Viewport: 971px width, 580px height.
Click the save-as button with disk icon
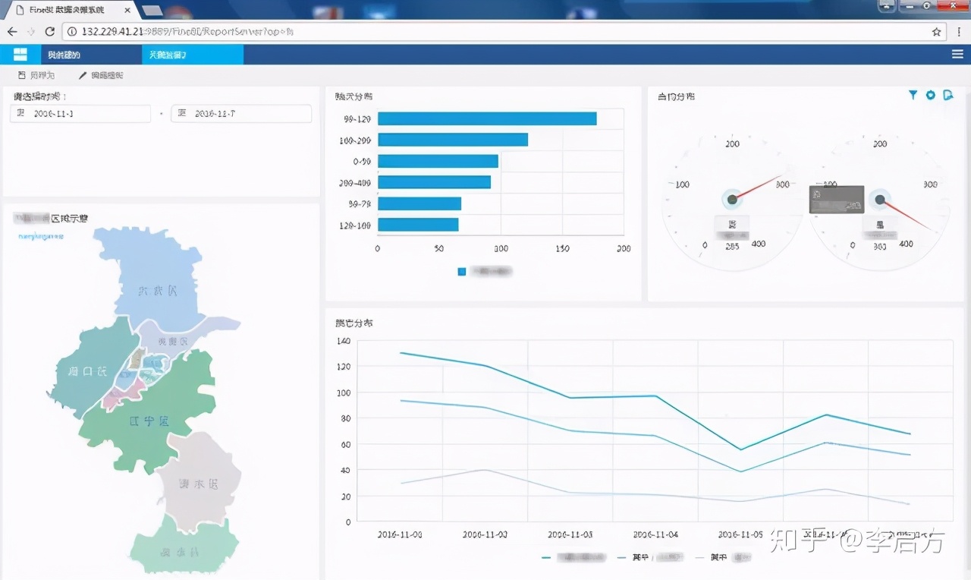tap(36, 76)
